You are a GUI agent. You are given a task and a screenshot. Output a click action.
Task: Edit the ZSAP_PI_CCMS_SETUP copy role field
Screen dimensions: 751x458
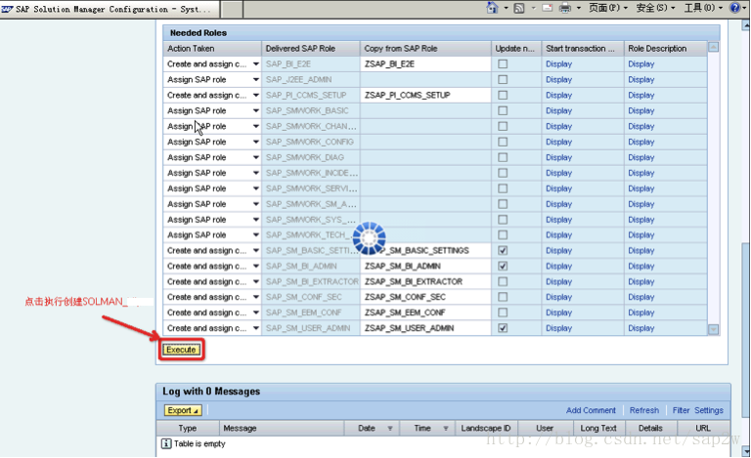coord(425,95)
